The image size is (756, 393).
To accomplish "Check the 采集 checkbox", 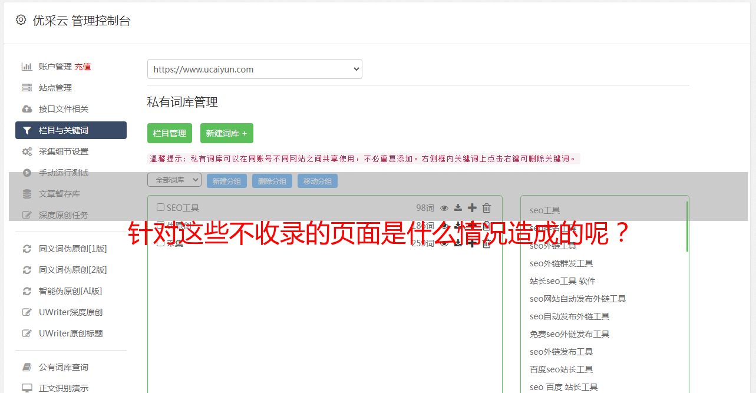I will click(160, 243).
